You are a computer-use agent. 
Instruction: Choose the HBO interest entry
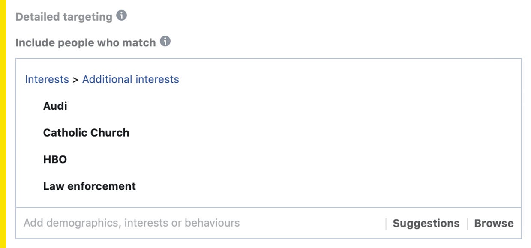(55, 160)
